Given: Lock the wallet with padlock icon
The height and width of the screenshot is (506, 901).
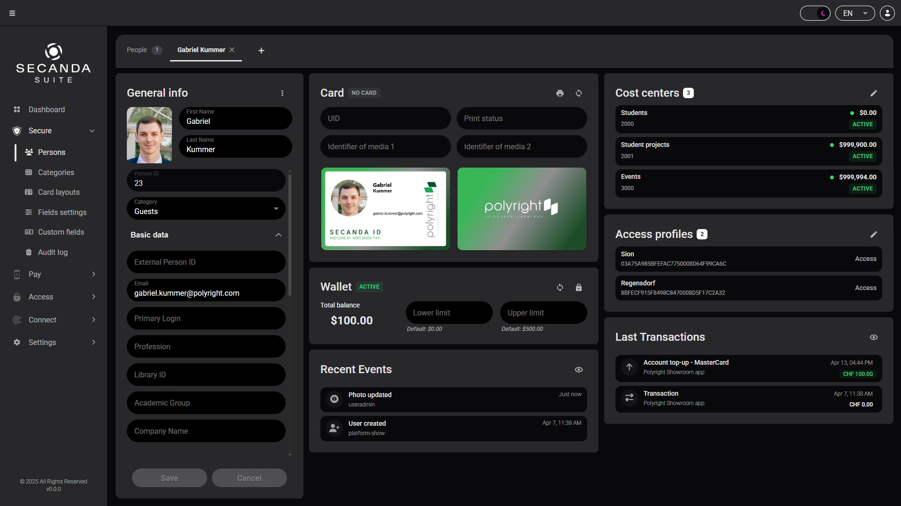Looking at the screenshot, I should tap(579, 287).
